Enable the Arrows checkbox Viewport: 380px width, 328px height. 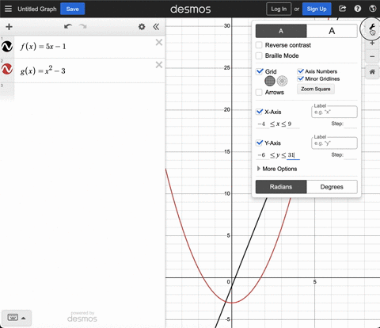coord(259,92)
